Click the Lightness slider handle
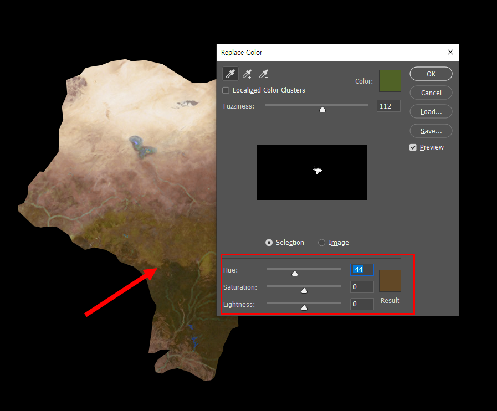The height and width of the screenshot is (411, 497). coord(304,307)
